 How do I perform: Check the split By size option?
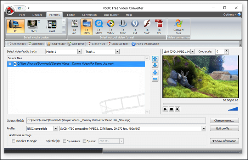(x=84, y=141)
